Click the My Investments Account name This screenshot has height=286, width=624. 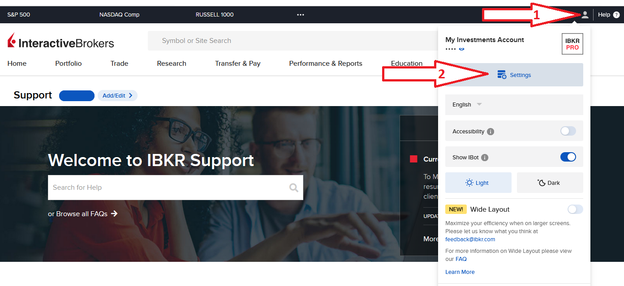pyautogui.click(x=485, y=40)
